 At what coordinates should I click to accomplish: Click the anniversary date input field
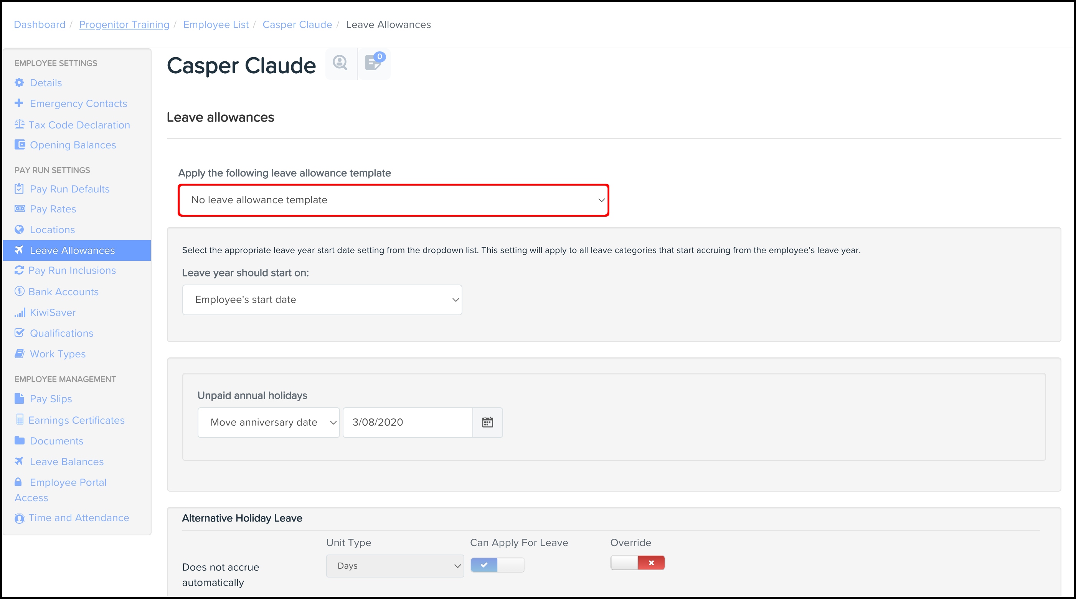click(x=407, y=423)
